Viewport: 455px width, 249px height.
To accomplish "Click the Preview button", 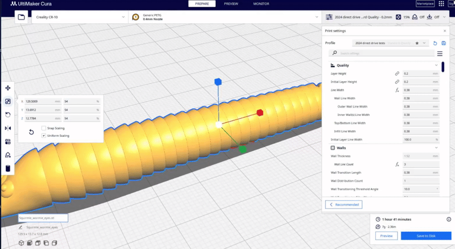I will click(x=386, y=236).
